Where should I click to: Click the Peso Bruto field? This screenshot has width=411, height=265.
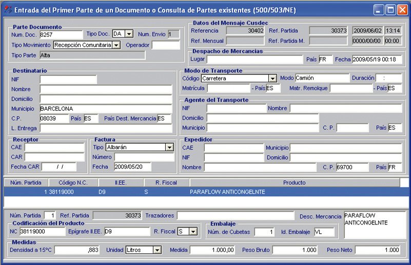tap(296, 250)
